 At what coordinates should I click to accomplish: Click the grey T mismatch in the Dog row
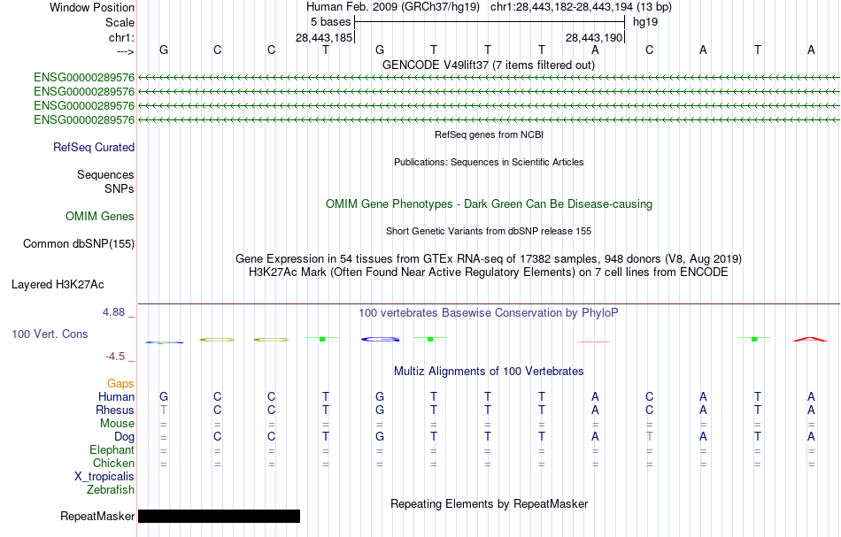[650, 437]
